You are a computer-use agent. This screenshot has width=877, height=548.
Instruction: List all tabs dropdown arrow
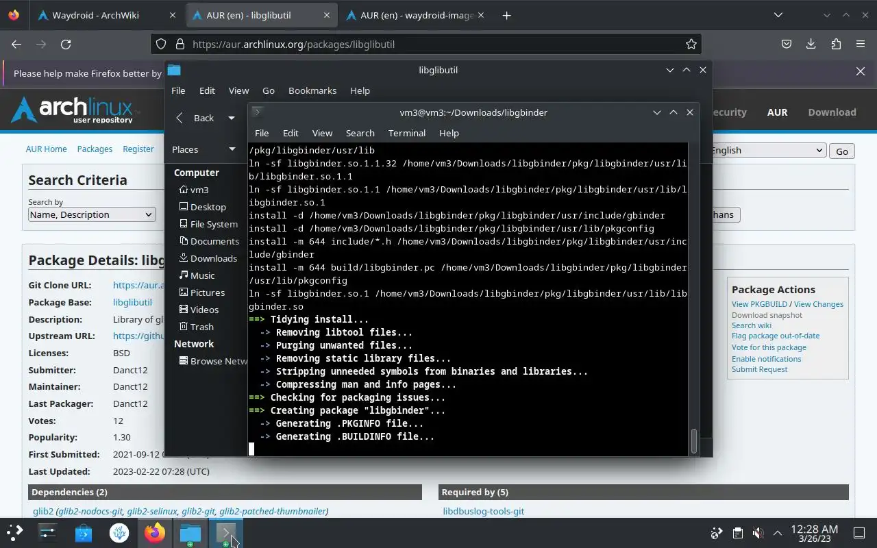778,15
